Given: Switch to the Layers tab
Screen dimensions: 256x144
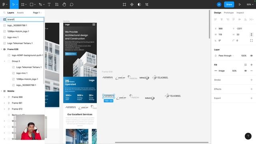Looking at the screenshot, I should pos(11,12).
